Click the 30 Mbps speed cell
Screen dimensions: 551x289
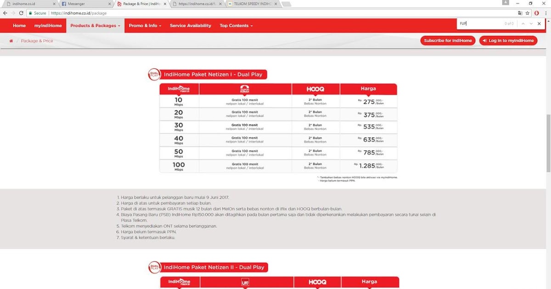point(179,127)
